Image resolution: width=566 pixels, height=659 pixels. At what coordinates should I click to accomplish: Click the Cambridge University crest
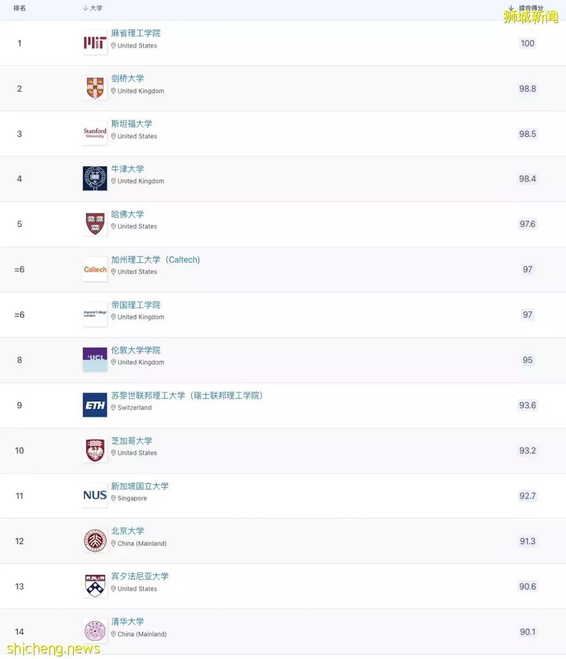[x=95, y=88]
